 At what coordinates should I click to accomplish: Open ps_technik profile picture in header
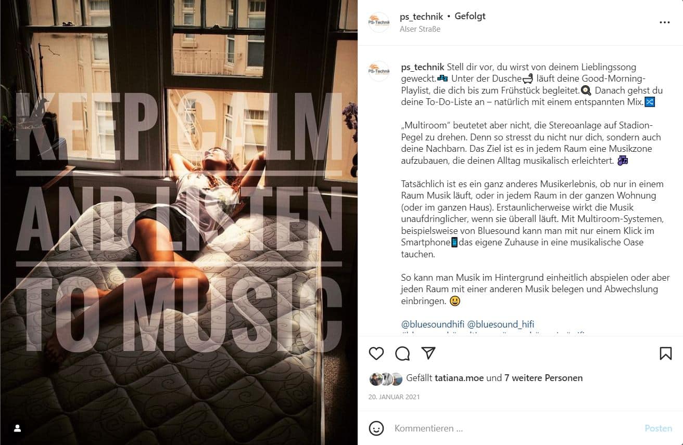click(x=379, y=22)
